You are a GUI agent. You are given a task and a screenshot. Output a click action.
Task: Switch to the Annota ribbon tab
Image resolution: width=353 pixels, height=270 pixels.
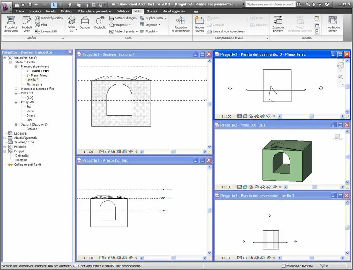(51, 11)
